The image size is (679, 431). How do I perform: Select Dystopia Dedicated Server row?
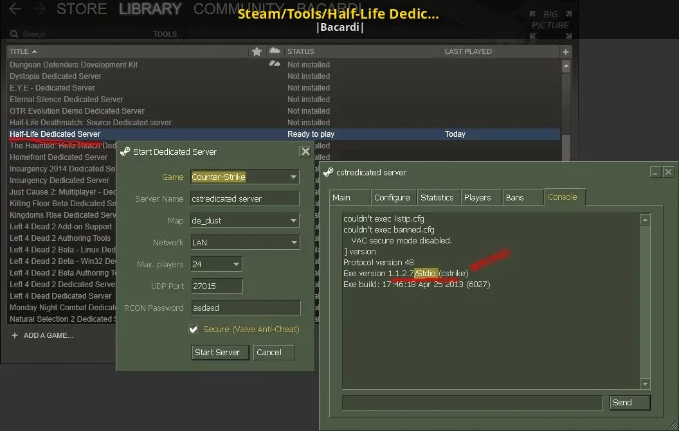(x=284, y=76)
